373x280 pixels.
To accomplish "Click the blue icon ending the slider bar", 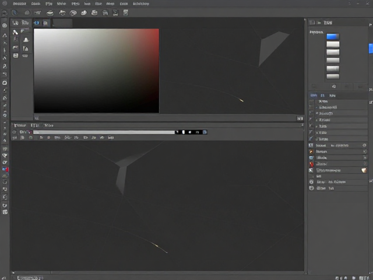I will [205, 132].
